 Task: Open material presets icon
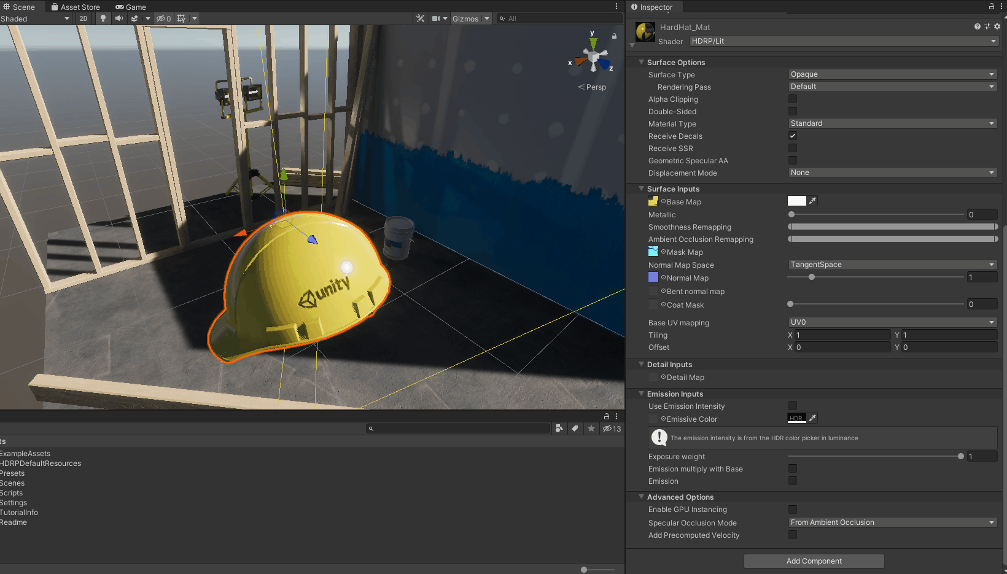coord(987,26)
